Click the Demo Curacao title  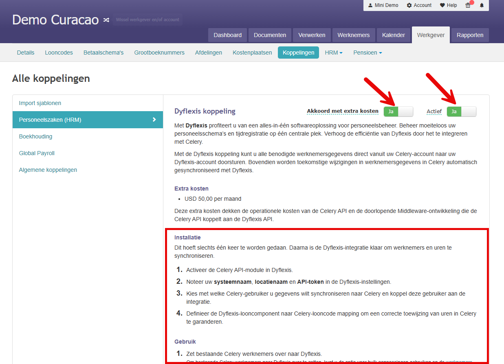[55, 20]
